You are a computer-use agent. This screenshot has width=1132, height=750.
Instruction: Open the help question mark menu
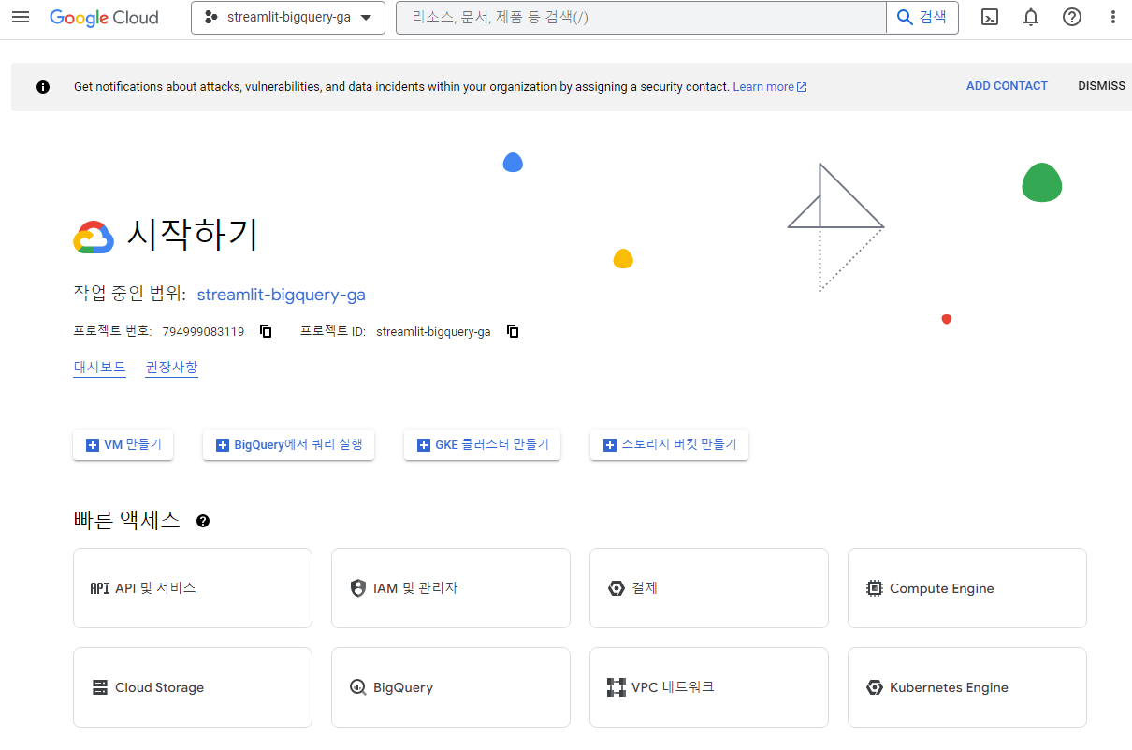tap(1072, 17)
